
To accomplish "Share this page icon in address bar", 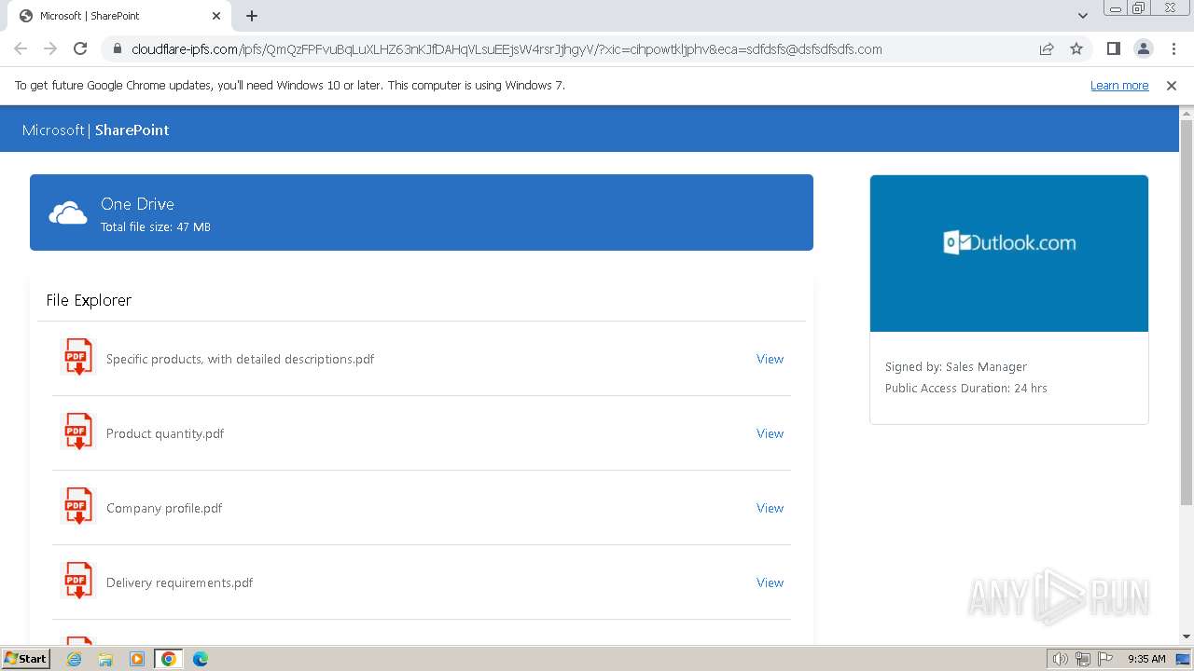I will 1047,49.
